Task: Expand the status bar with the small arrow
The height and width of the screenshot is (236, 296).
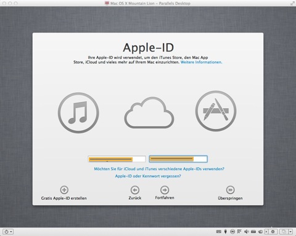Action: [266, 232]
